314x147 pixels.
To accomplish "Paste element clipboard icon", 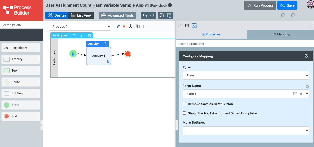I will pyautogui.click(x=169, y=15).
